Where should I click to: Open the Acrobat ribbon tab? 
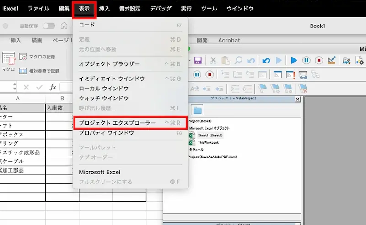(229, 40)
